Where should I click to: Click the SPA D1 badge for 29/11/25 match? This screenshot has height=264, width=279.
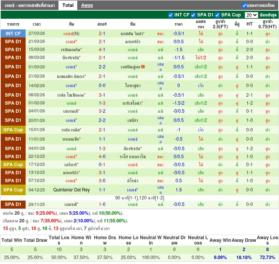13,204
